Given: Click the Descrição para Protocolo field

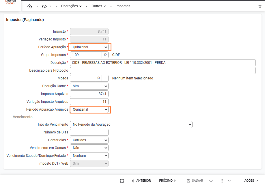Looking at the screenshot, I should pyautogui.click(x=163, y=70).
